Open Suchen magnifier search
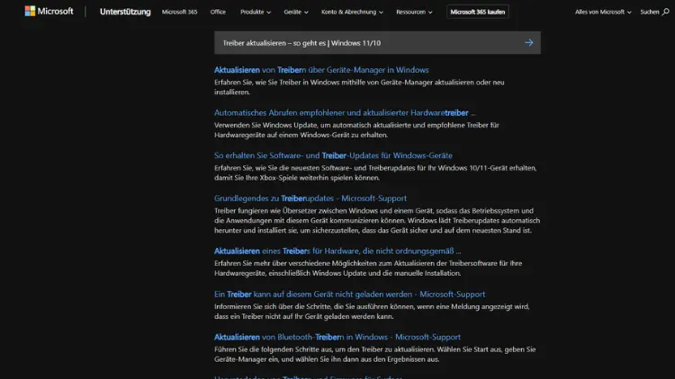Image resolution: width=675 pixels, height=379 pixels. tap(654, 12)
